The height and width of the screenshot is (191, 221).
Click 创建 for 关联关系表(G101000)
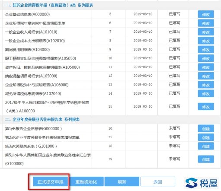coord(206,146)
